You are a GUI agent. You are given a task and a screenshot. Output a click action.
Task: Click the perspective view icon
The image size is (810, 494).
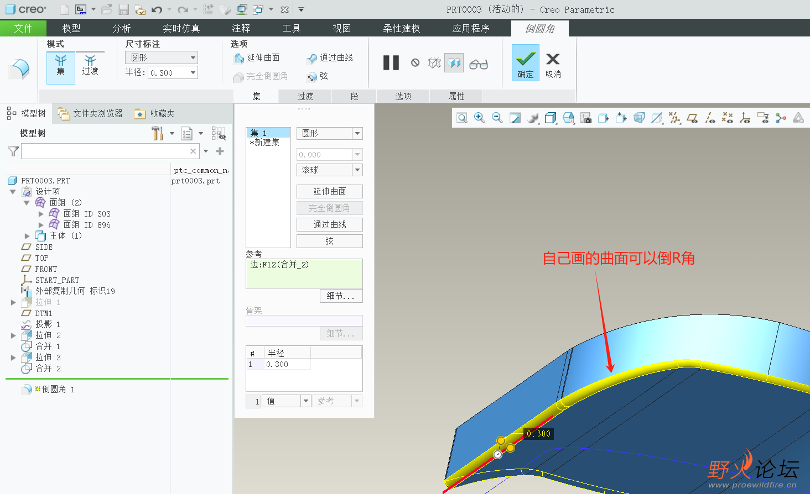click(639, 118)
